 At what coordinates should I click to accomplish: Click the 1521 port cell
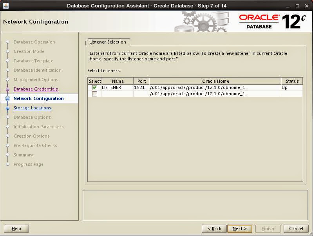click(x=141, y=87)
